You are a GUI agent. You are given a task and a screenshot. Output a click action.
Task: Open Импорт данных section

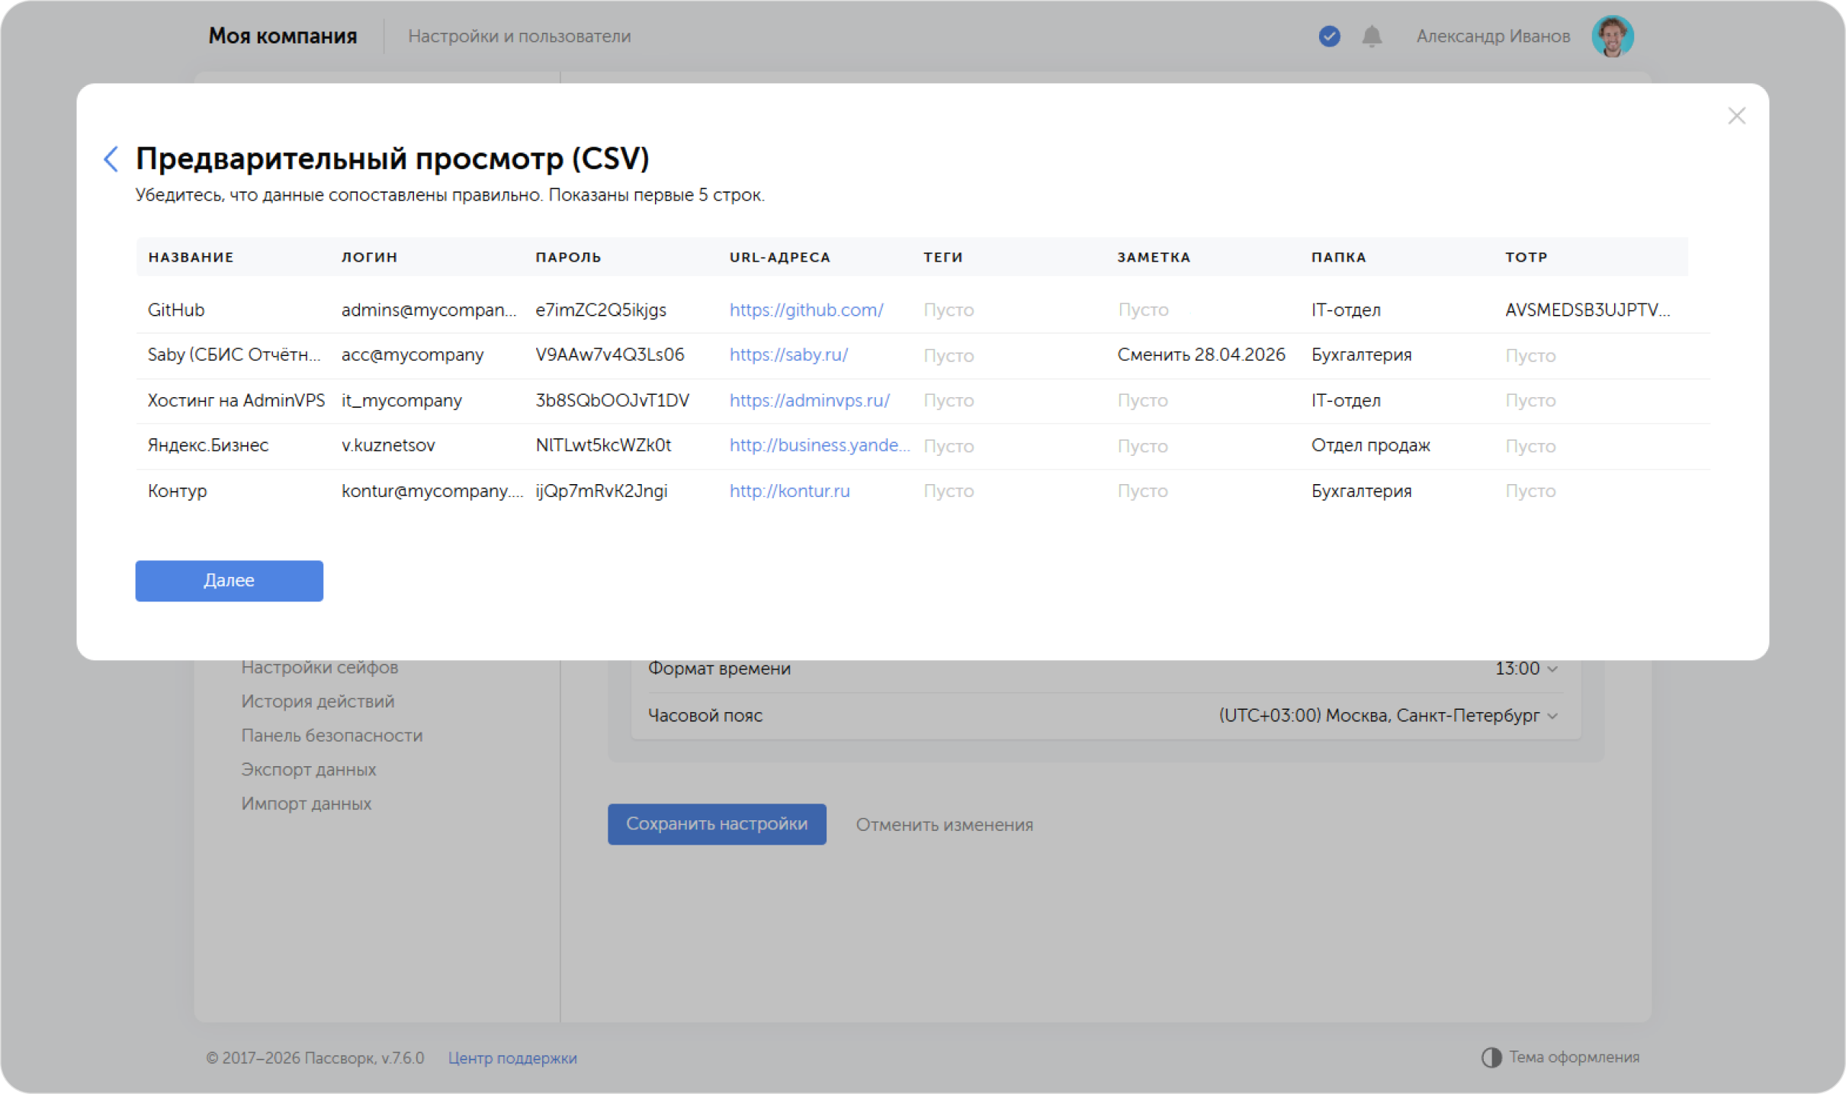point(307,804)
